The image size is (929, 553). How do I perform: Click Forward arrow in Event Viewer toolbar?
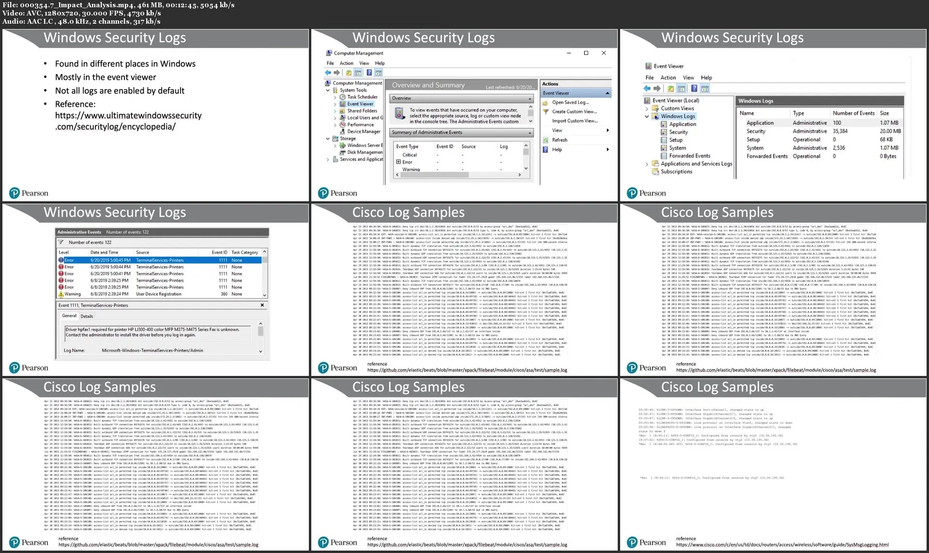[657, 88]
